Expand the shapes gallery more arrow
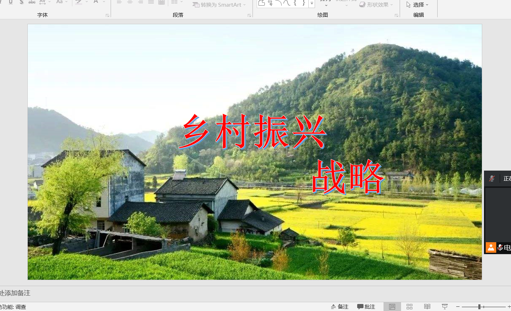511x311 pixels. click(x=312, y=4)
